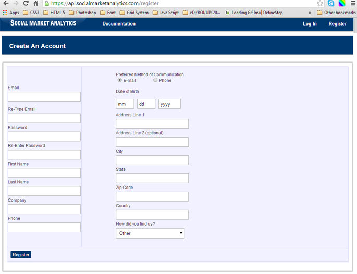Click the Skype extension icon
This screenshot has width=357, height=274.
pos(331,3)
